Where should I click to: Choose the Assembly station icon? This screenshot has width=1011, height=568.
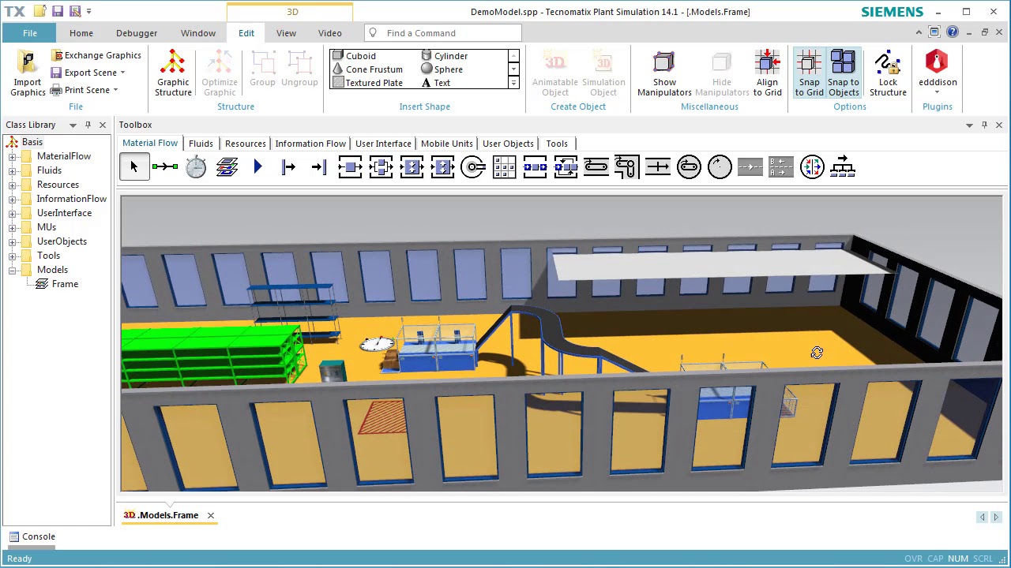click(x=412, y=166)
